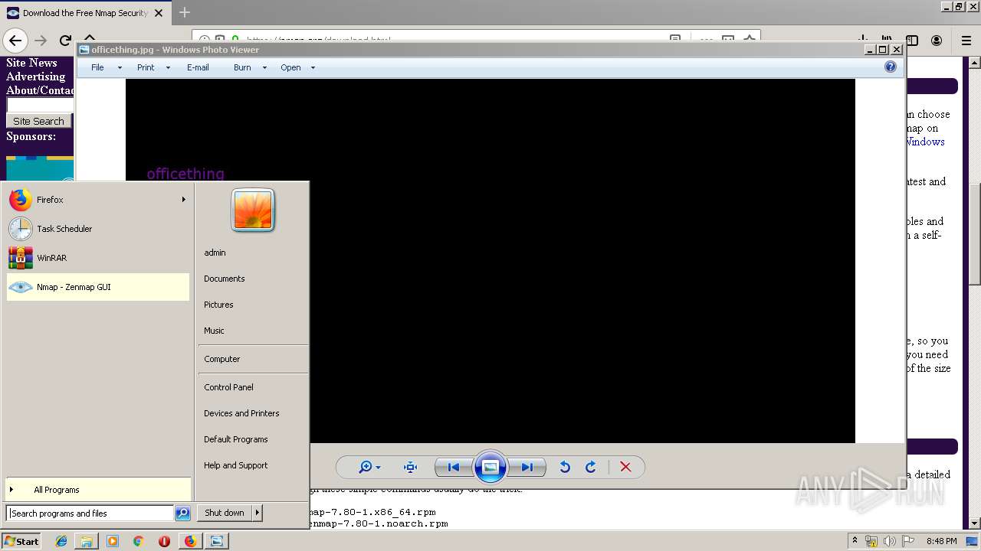Open Devices and Printers

241,413
